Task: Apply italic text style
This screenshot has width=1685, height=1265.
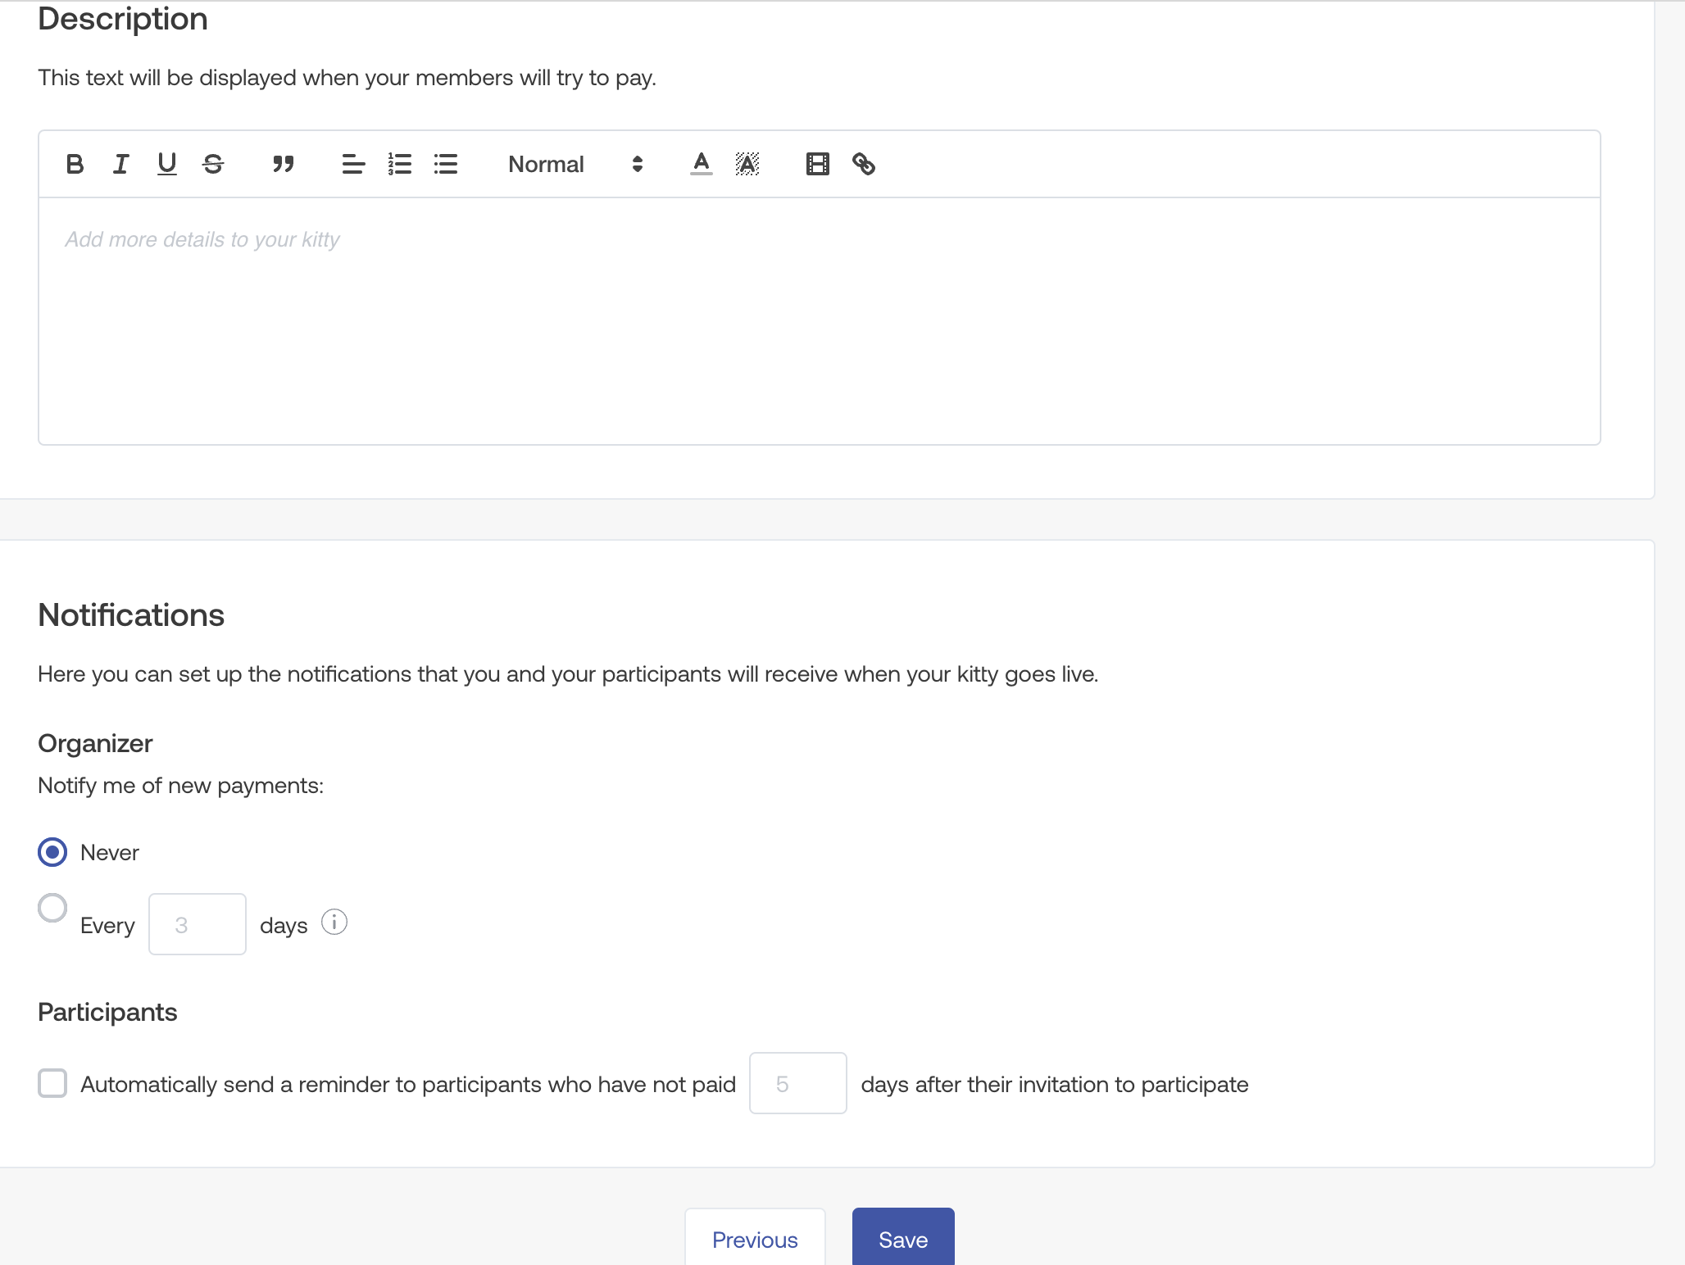Action: (120, 164)
